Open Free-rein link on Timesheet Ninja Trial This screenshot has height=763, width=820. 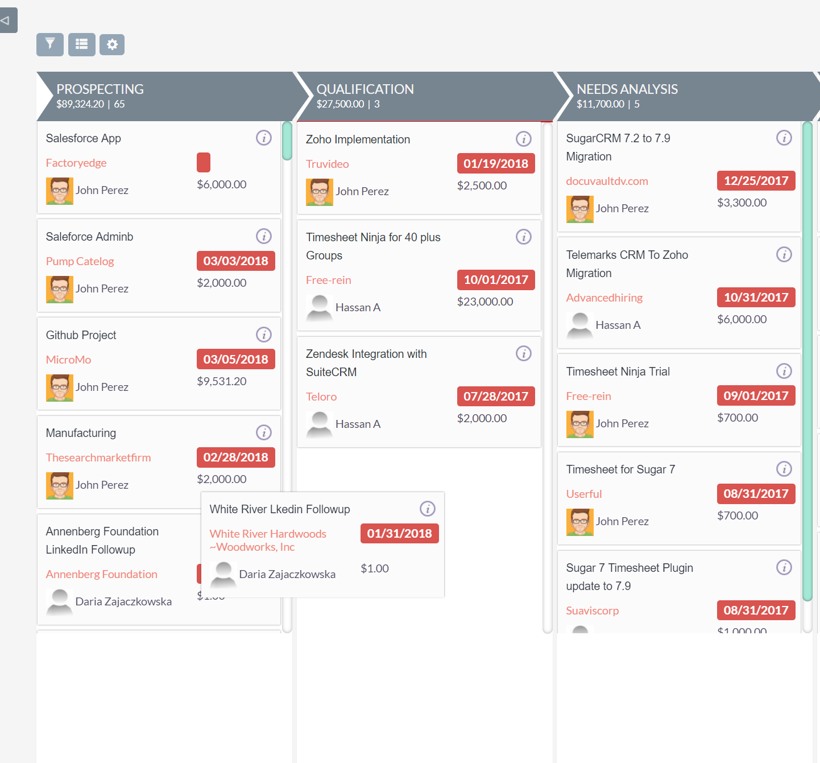[x=589, y=396]
